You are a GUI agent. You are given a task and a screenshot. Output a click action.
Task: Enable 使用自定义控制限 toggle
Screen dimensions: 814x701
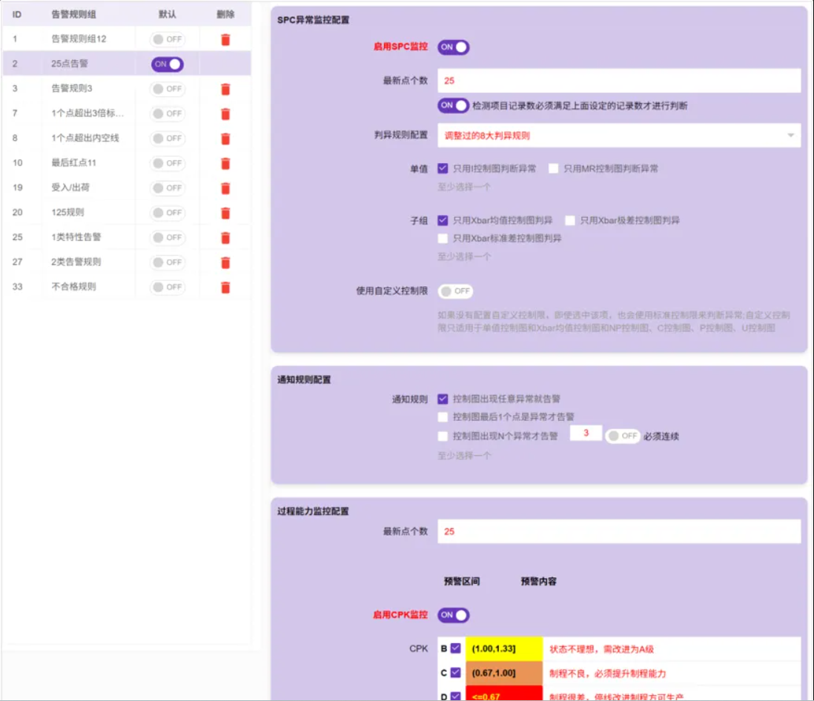pos(454,291)
